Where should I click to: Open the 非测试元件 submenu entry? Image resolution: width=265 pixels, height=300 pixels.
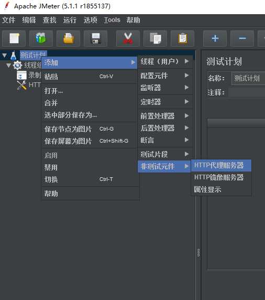[x=164, y=166]
